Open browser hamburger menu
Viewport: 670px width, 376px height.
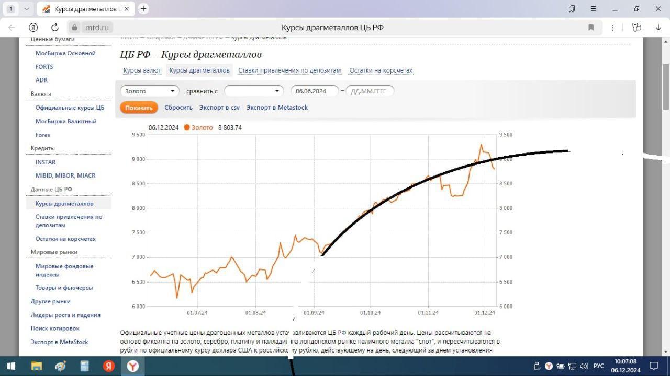coord(593,9)
